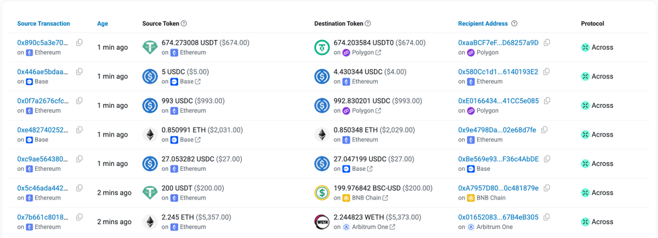The height and width of the screenshot is (238, 658).
Task: Copy transaction hash 0x5c46ada442
Action: pos(80,188)
